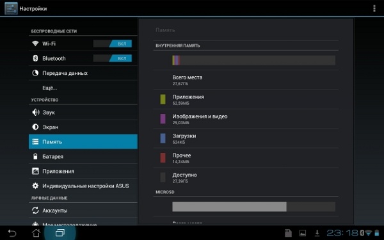Open Экран display settings
Viewport: 384px width, 240px height.
tap(83, 127)
